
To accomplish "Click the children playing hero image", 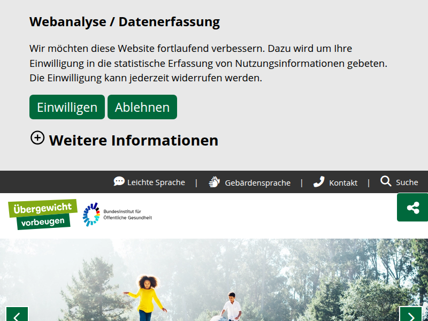I will click(214, 280).
